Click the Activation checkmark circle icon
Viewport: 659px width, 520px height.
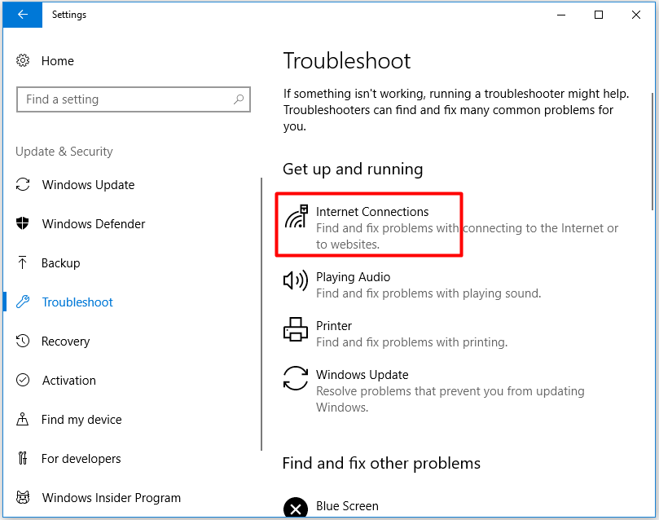coord(23,381)
